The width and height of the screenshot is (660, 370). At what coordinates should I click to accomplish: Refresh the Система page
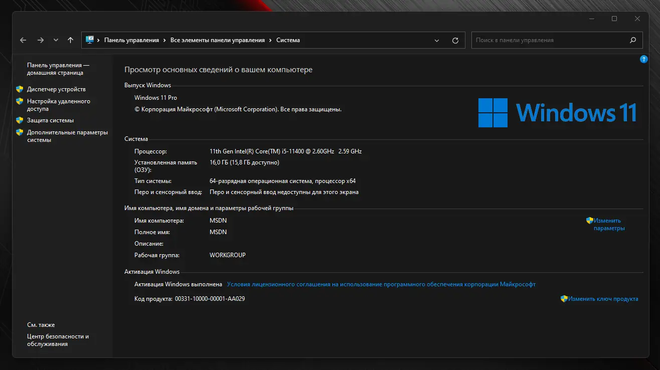pyautogui.click(x=455, y=40)
